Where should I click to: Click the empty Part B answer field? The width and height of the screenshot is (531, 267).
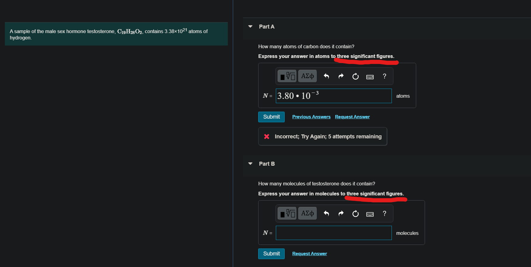pos(334,233)
